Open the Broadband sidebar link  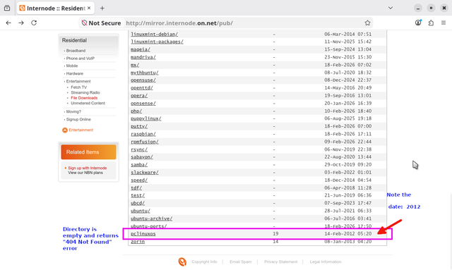pyautogui.click(x=76, y=51)
